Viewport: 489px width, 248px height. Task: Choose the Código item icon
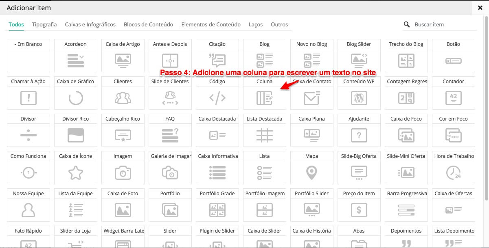point(217,98)
